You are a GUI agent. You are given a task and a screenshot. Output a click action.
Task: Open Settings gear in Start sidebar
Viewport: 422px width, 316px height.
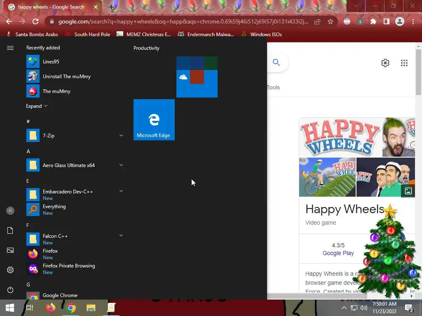click(x=10, y=270)
